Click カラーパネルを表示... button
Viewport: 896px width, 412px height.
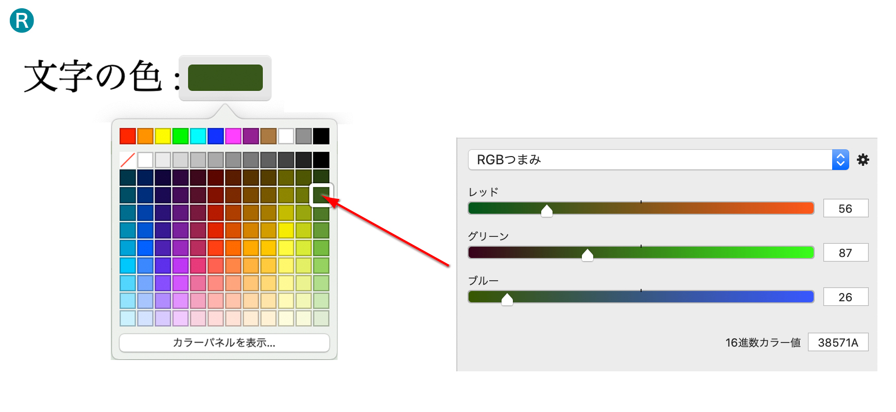tap(224, 342)
